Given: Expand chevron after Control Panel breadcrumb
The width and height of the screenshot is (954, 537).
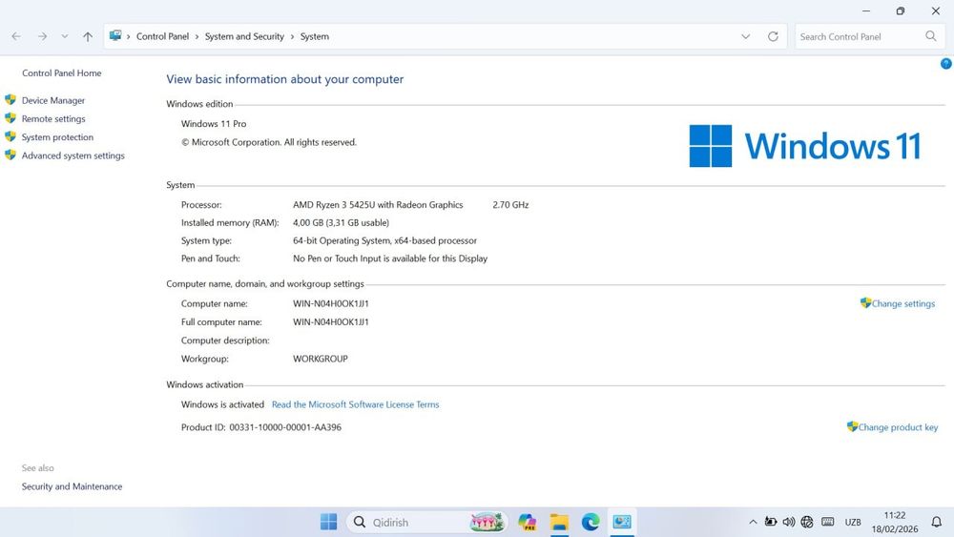Looking at the screenshot, I should pyautogui.click(x=197, y=36).
